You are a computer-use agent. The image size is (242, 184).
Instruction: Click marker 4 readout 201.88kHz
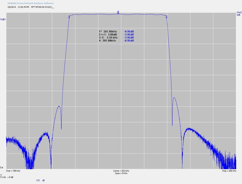click(108, 41)
